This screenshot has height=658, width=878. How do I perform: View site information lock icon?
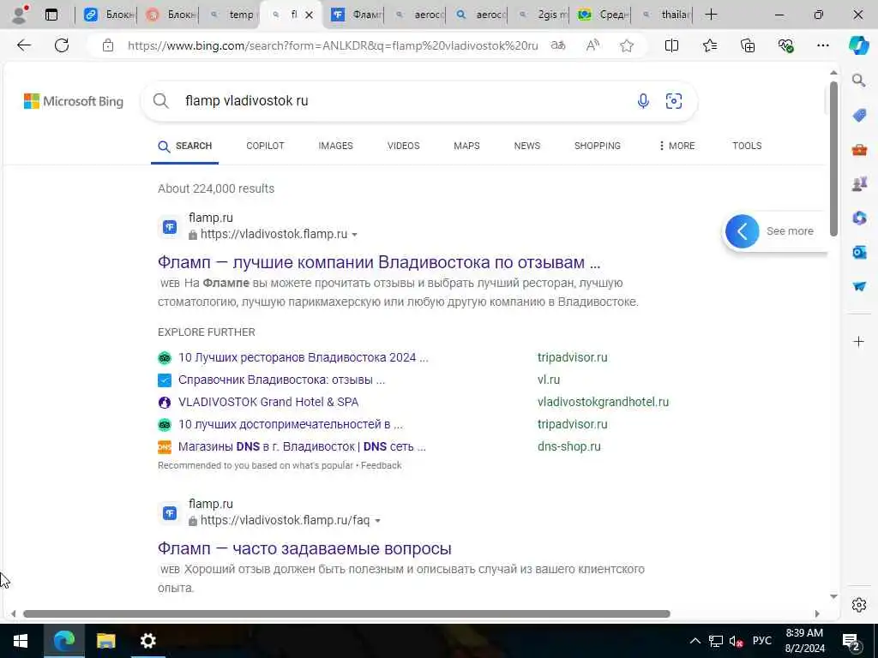point(108,45)
